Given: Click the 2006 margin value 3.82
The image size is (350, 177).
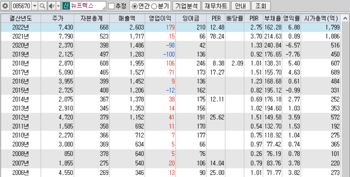Looking at the screenshot, I should (x=294, y=173).
